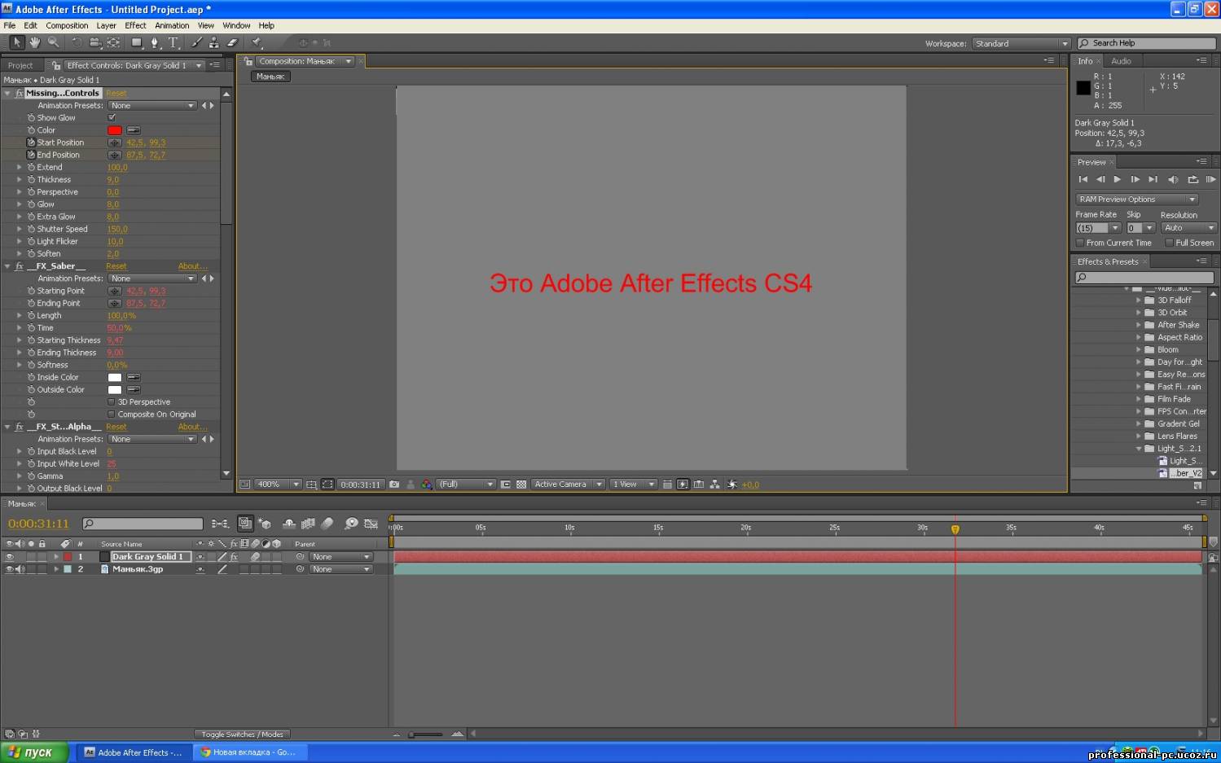The image size is (1221, 763).
Task: Select the Unified Camera tool
Action: click(x=94, y=42)
